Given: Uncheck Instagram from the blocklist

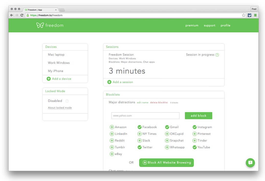Looking at the screenshot, I should pyautogui.click(x=194, y=127).
